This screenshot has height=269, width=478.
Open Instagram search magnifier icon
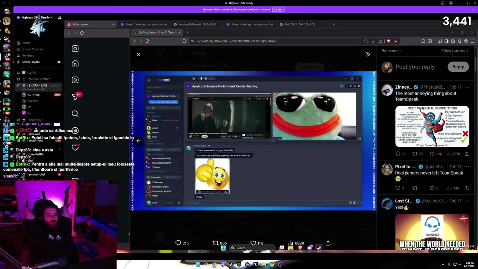tap(75, 114)
